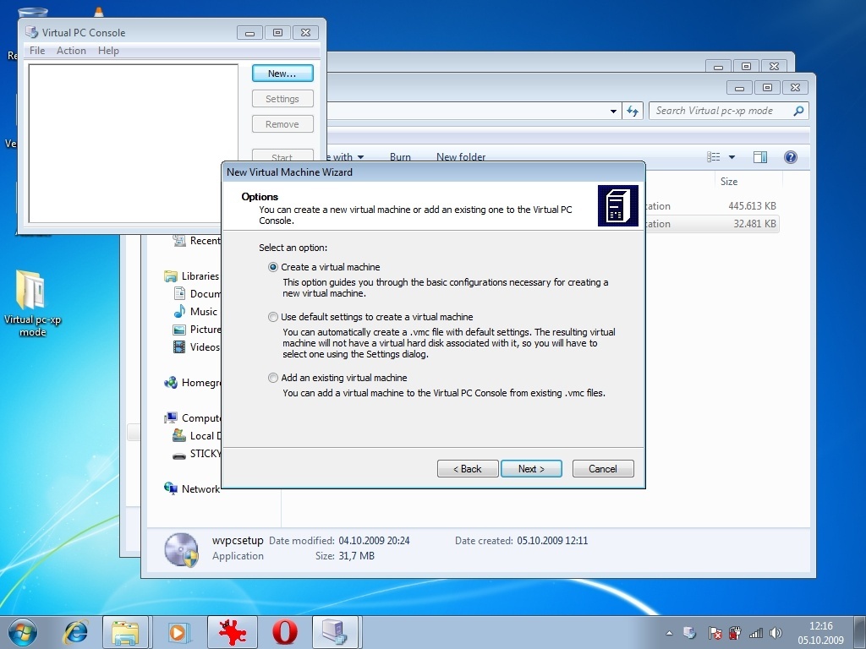
Task: Toggle the preview pane icon
Action: 759,157
